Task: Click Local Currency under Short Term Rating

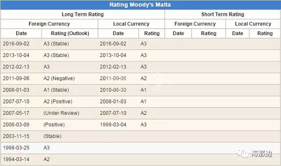Action: click(253, 24)
